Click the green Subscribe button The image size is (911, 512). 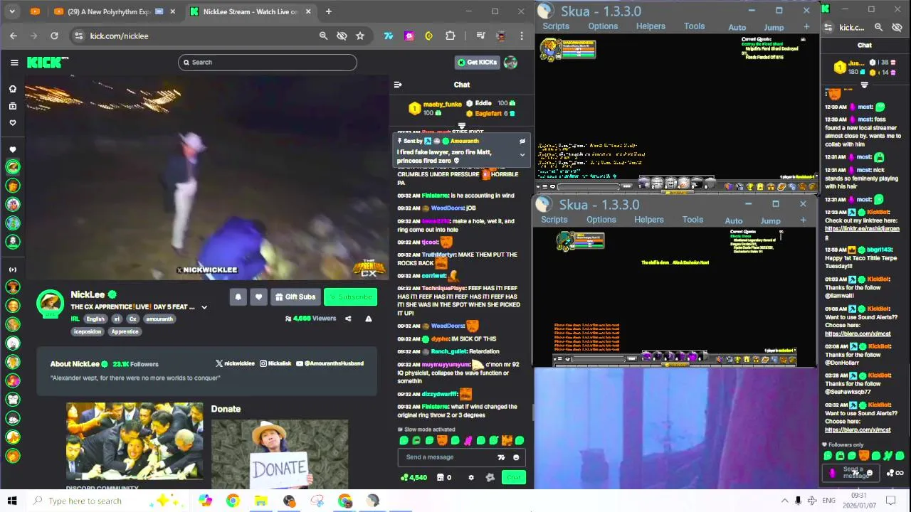click(x=350, y=297)
